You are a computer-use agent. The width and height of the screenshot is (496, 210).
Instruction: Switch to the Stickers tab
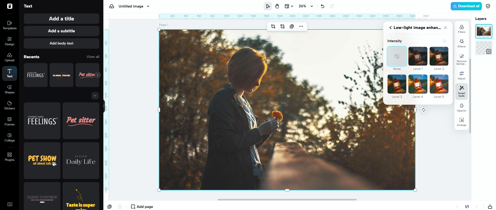10,105
